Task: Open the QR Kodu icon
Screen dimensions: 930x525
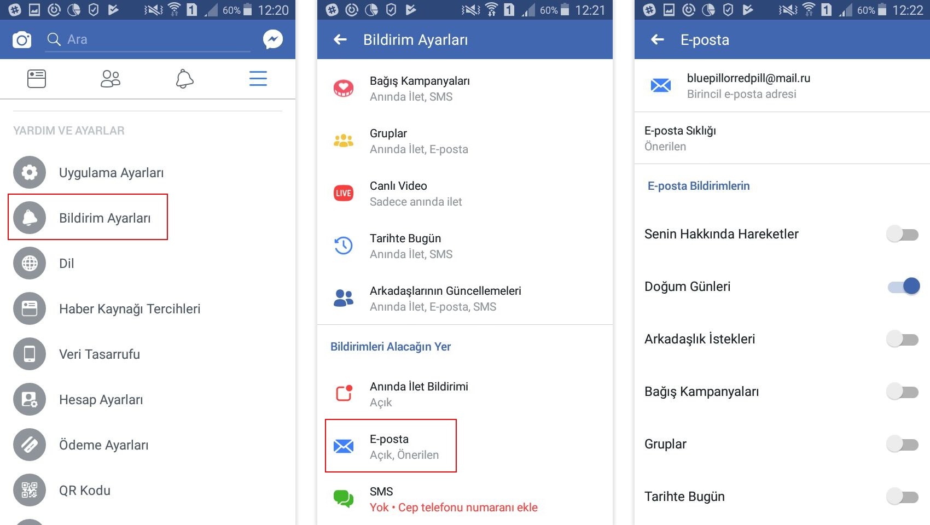Action: tap(30, 490)
